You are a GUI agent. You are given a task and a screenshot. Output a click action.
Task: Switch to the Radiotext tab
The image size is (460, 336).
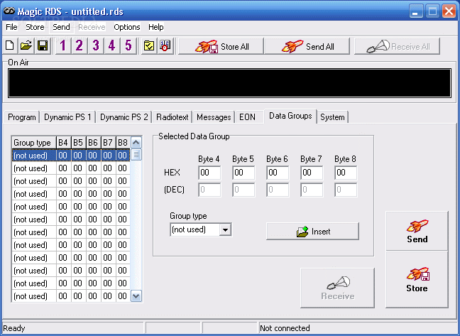point(172,117)
